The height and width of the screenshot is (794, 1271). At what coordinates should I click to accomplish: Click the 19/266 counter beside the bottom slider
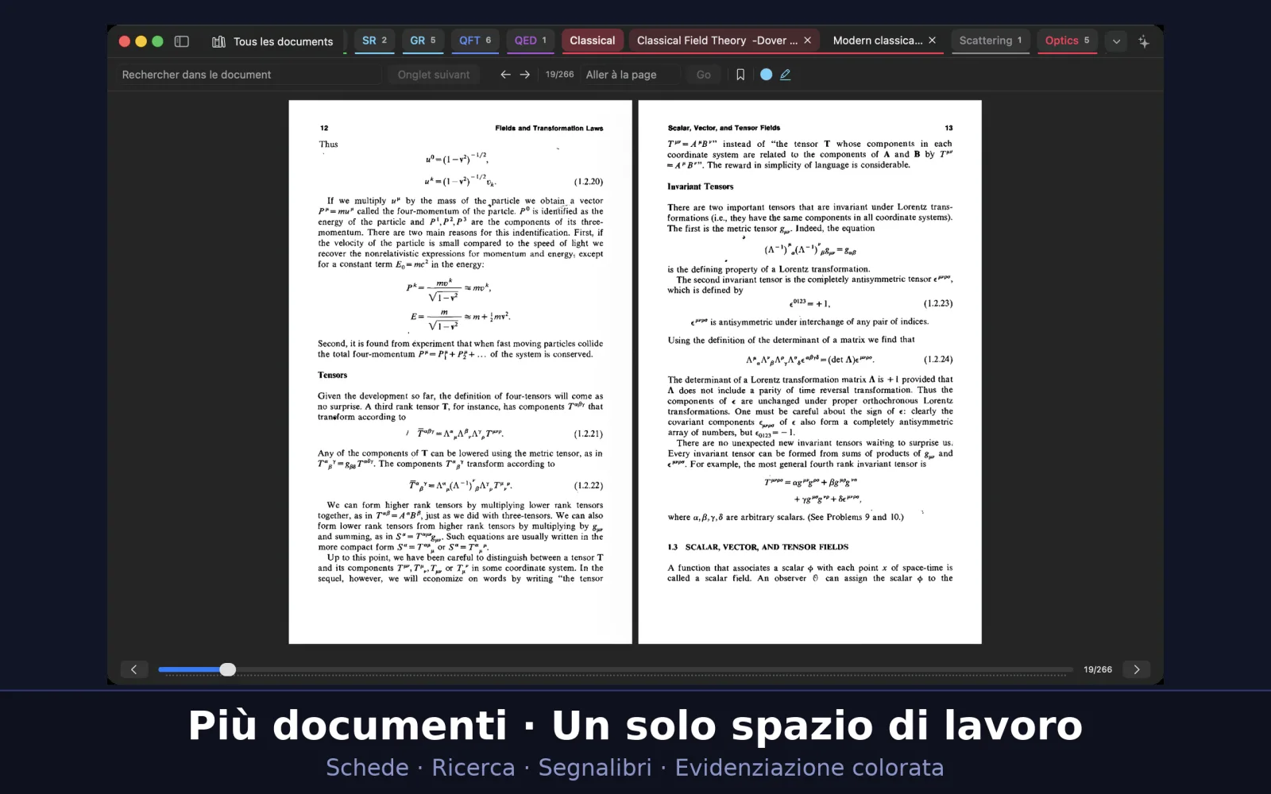pyautogui.click(x=1098, y=670)
